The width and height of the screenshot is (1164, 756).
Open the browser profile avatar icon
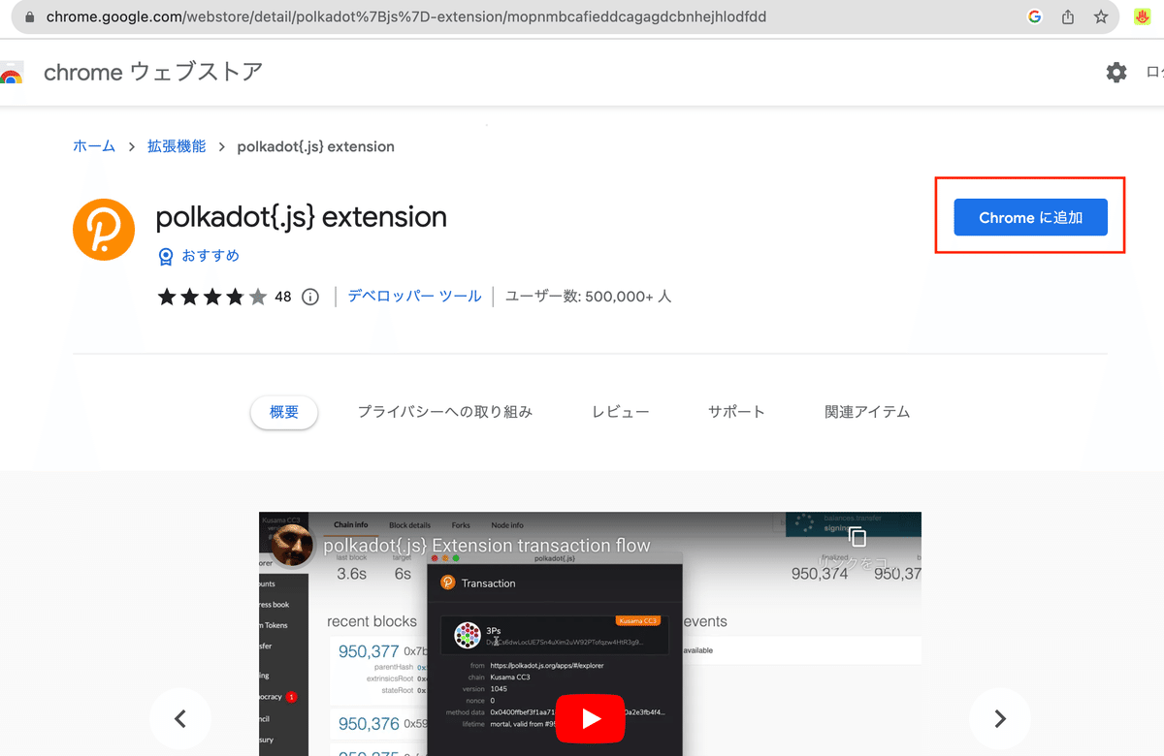[x=1141, y=16]
